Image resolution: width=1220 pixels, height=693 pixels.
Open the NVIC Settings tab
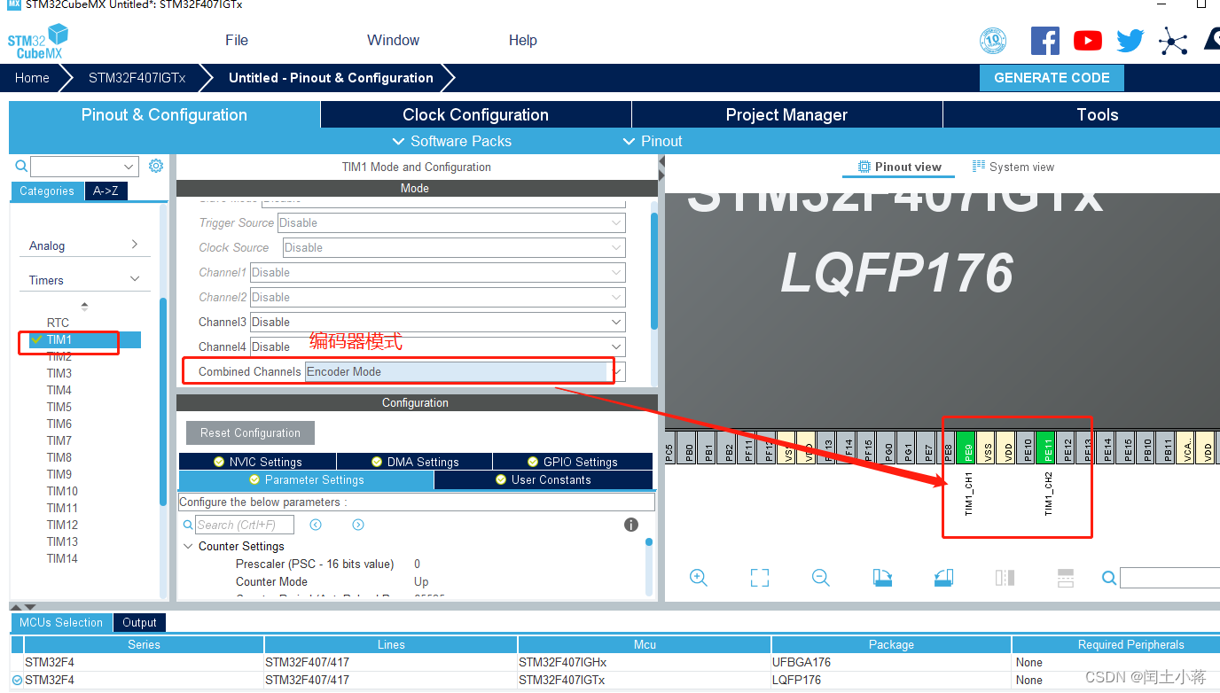pyautogui.click(x=257, y=462)
